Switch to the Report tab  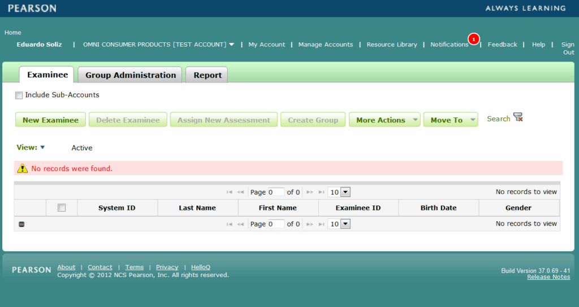(x=207, y=75)
